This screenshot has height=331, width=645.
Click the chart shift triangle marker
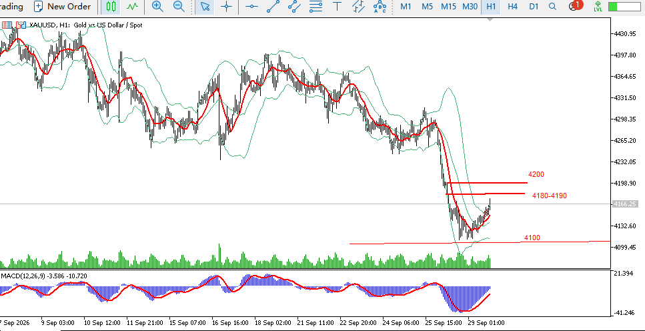pos(490,19)
